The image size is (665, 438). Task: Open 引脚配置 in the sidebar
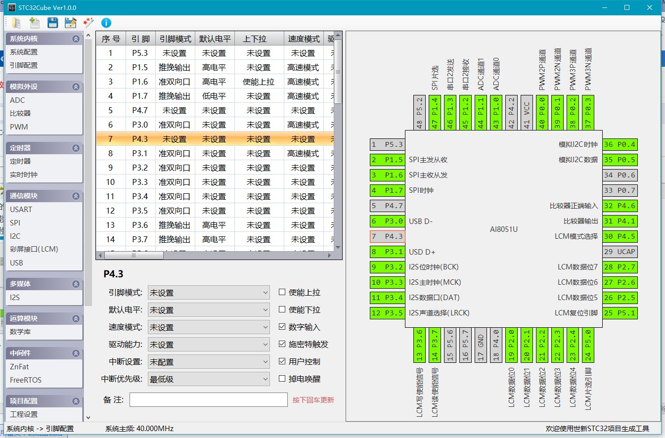24,65
